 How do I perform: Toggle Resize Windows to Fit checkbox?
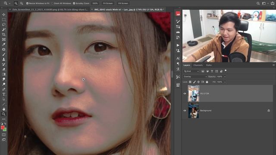[x=27, y=3]
